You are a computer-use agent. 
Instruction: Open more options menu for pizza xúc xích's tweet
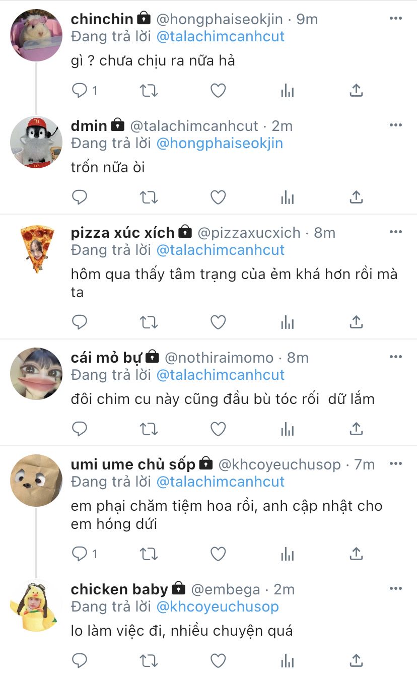click(x=396, y=232)
